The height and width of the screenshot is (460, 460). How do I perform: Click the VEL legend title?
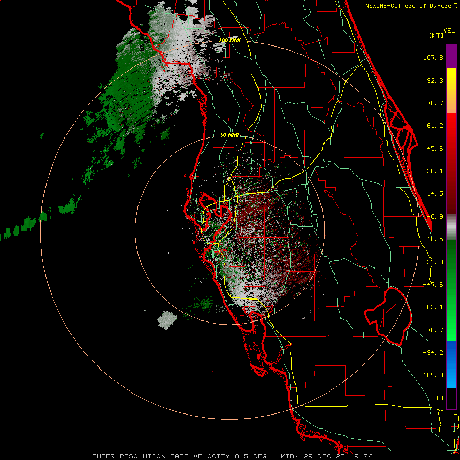pos(449,31)
